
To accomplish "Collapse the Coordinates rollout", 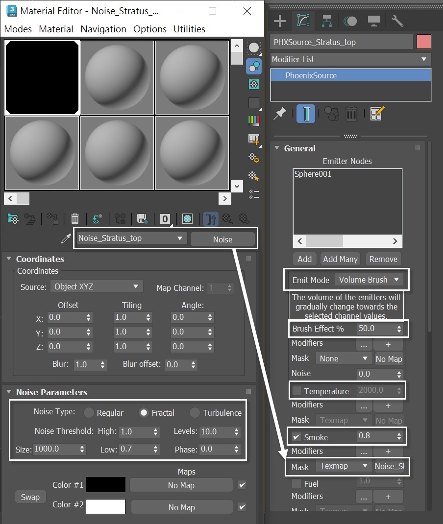I will tap(9, 259).
